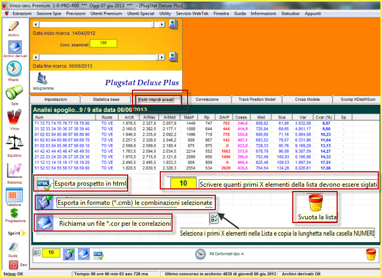382x278 pixels.
Task: Select the Esiti ritardi areali tab
Action: coord(156,100)
